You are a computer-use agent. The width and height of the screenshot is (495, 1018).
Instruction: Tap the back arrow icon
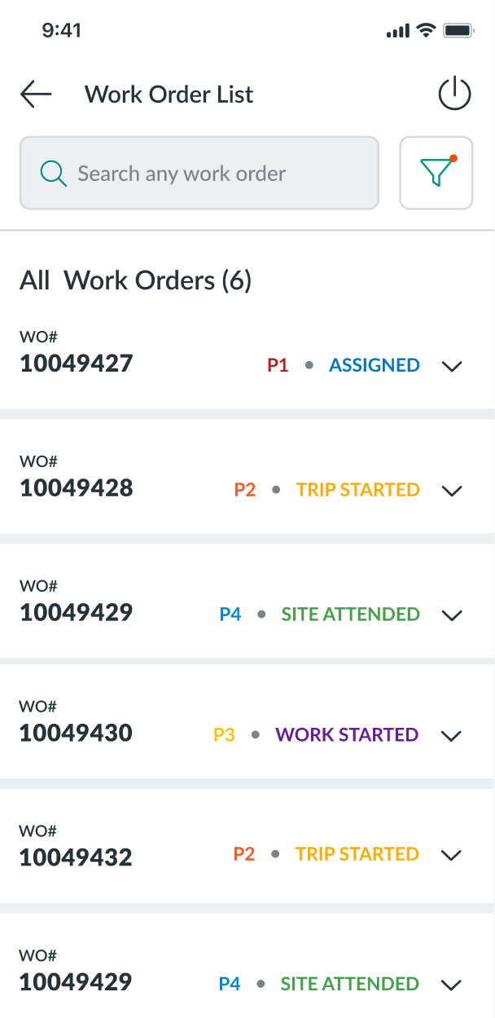pyautogui.click(x=36, y=95)
